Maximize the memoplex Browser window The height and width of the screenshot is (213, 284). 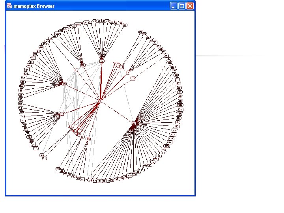pos(182,6)
